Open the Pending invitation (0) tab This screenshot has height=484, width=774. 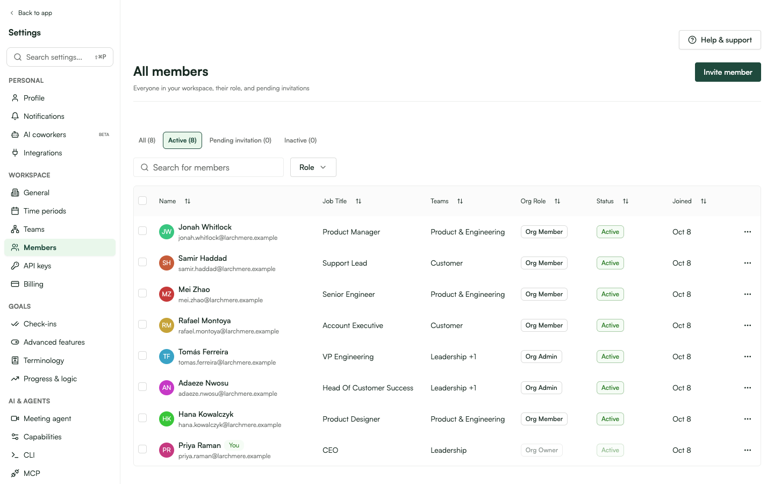pyautogui.click(x=240, y=140)
